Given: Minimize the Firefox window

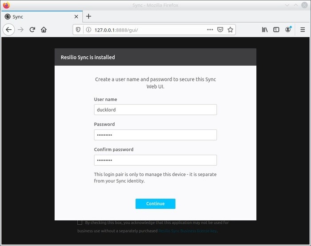Looking at the screenshot, I should (x=287, y=5).
